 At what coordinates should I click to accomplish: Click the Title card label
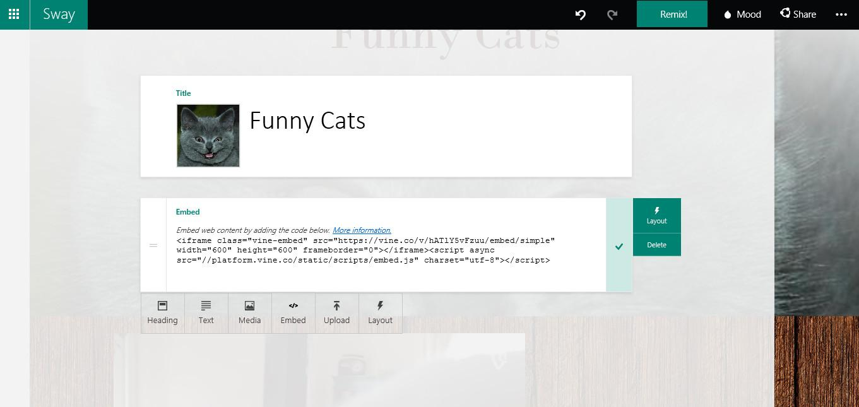(183, 93)
